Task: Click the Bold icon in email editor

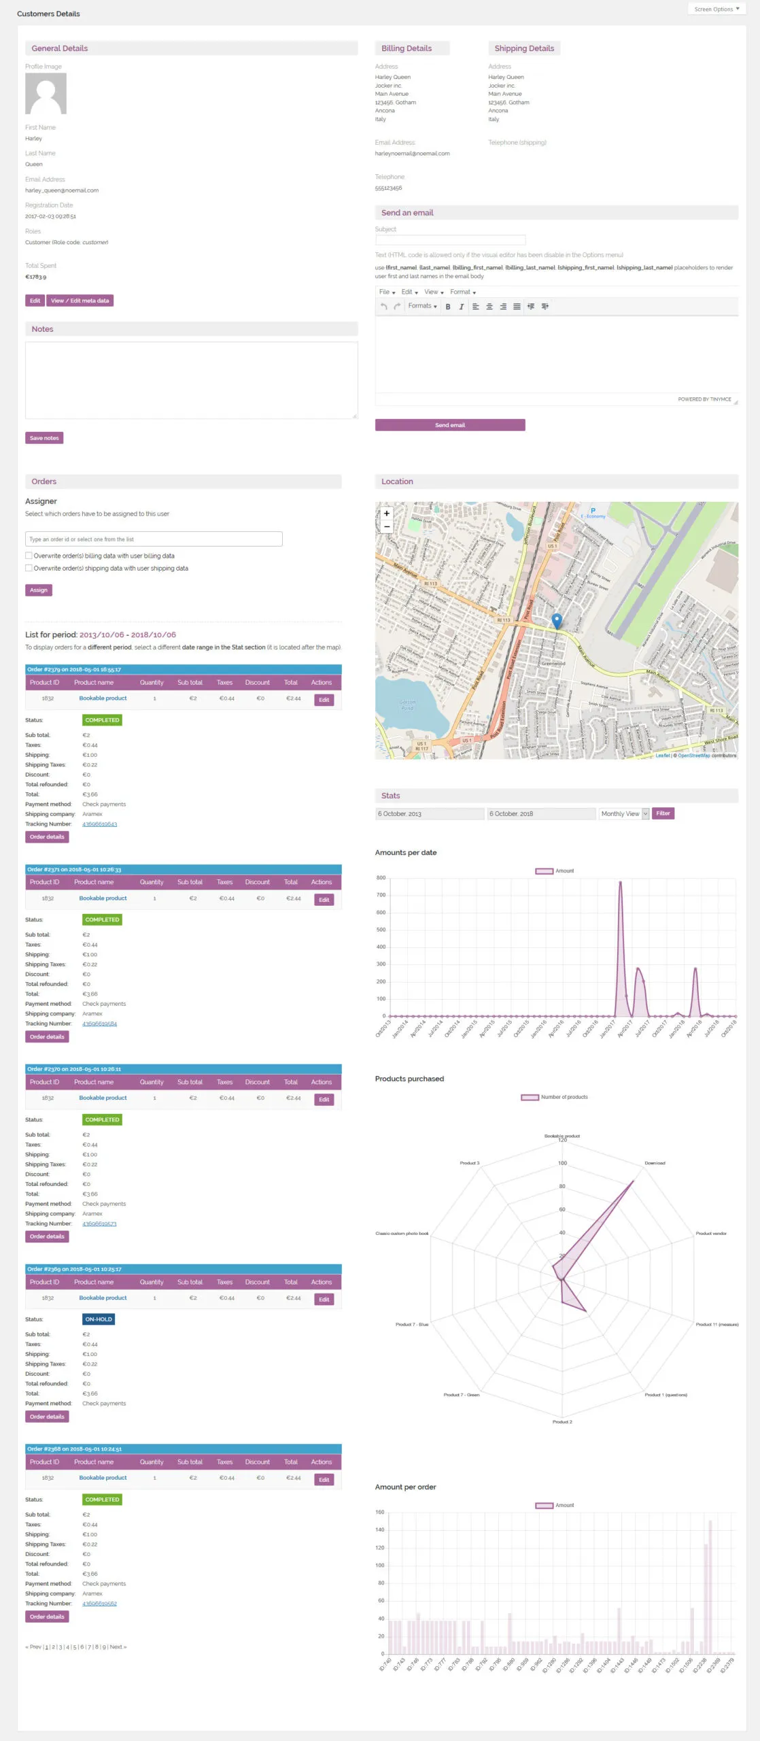Action: pyautogui.click(x=448, y=307)
